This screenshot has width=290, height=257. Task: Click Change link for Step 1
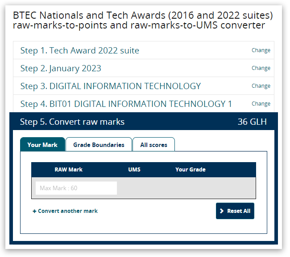click(261, 50)
